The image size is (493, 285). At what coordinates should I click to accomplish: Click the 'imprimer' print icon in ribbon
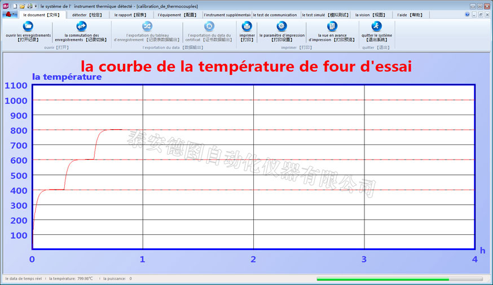click(x=246, y=26)
